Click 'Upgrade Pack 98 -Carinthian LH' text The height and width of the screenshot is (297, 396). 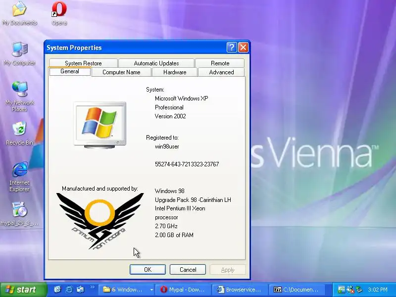193,200
